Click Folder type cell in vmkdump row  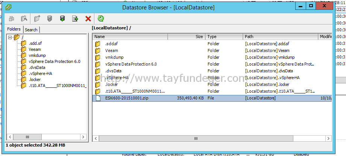(213, 57)
